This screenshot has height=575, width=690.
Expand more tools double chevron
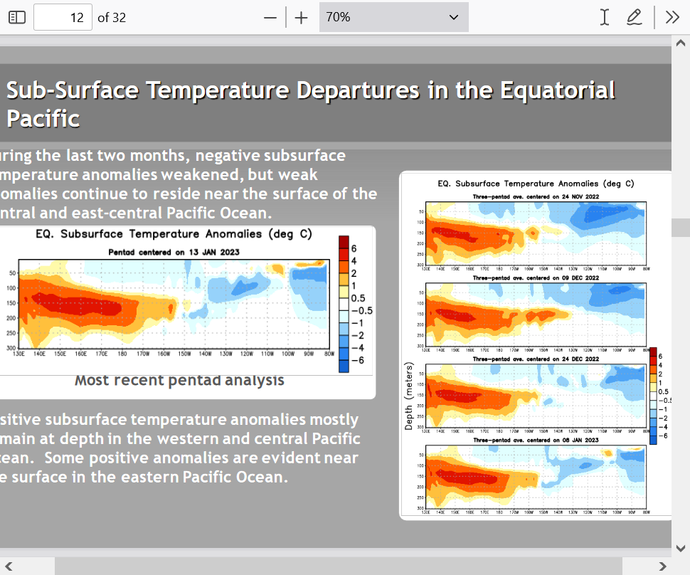click(672, 18)
